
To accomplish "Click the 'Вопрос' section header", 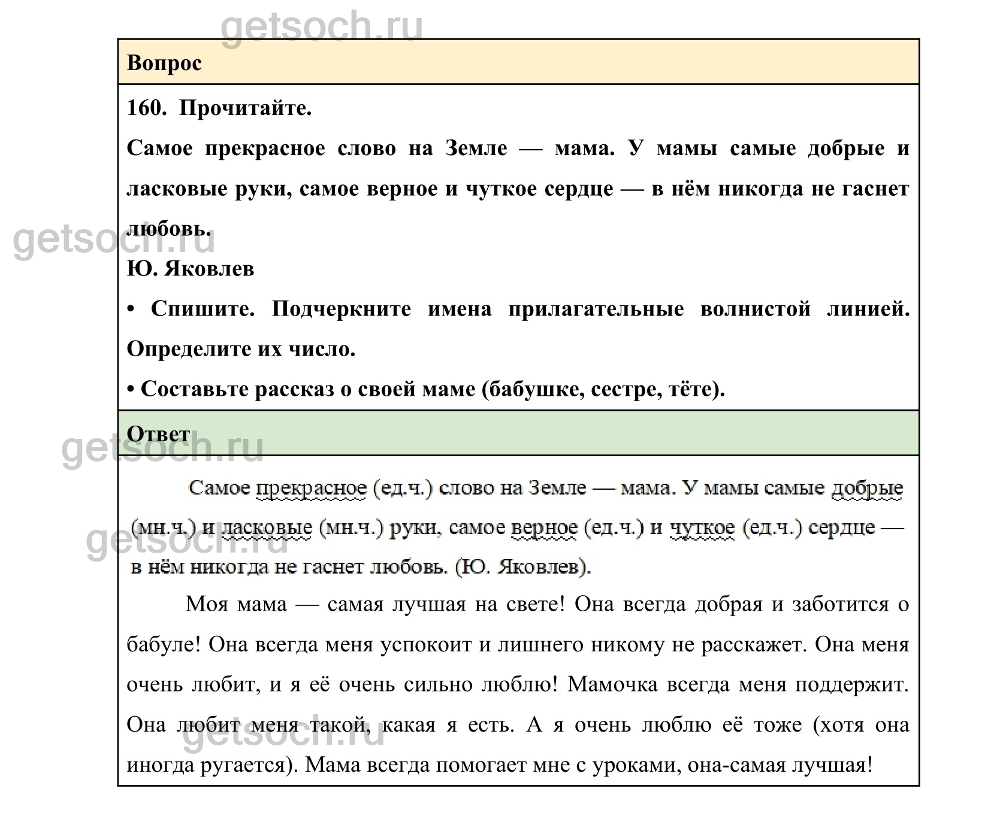I will click(x=164, y=63).
